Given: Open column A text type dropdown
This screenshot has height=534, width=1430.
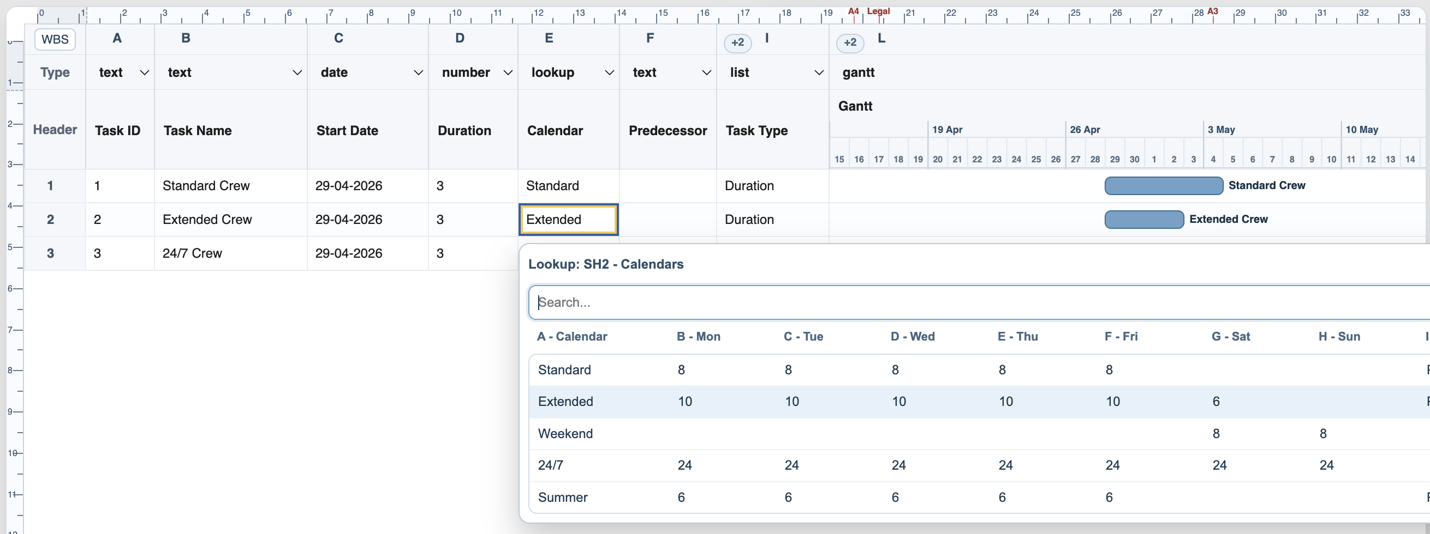Looking at the screenshot, I should pyautogui.click(x=144, y=72).
